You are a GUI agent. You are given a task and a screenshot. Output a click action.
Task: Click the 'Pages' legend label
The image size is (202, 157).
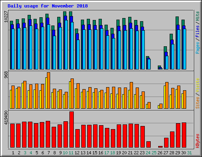point(197,48)
